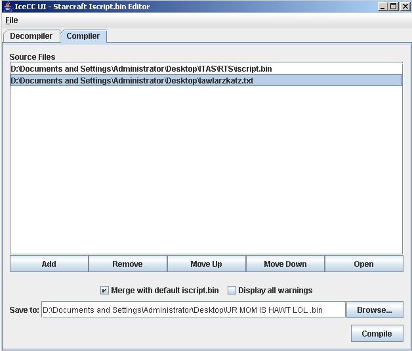Click the Remove button
This screenshot has width=412, height=351.
tap(128, 264)
